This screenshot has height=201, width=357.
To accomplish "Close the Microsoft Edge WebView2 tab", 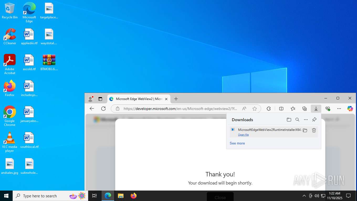I will pyautogui.click(x=166, y=99).
